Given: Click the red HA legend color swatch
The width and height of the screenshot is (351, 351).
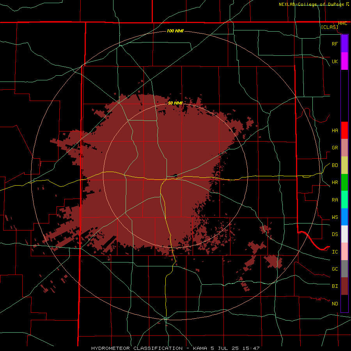Looking at the screenshot, I should click(x=344, y=130).
